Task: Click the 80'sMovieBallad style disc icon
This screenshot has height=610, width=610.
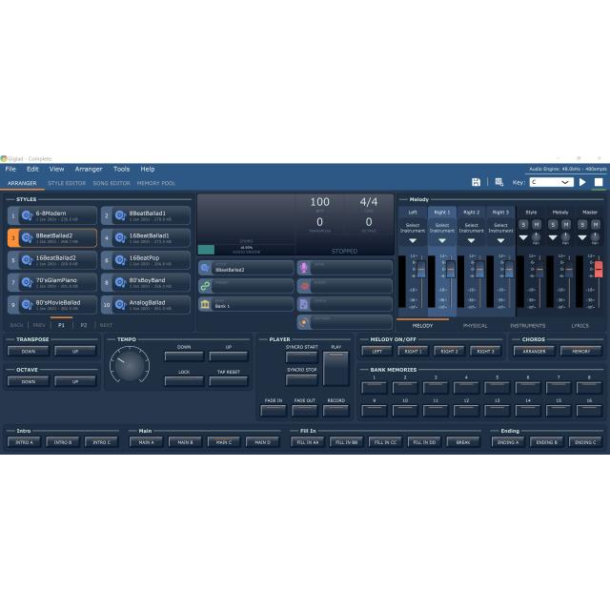Action: [x=27, y=305]
